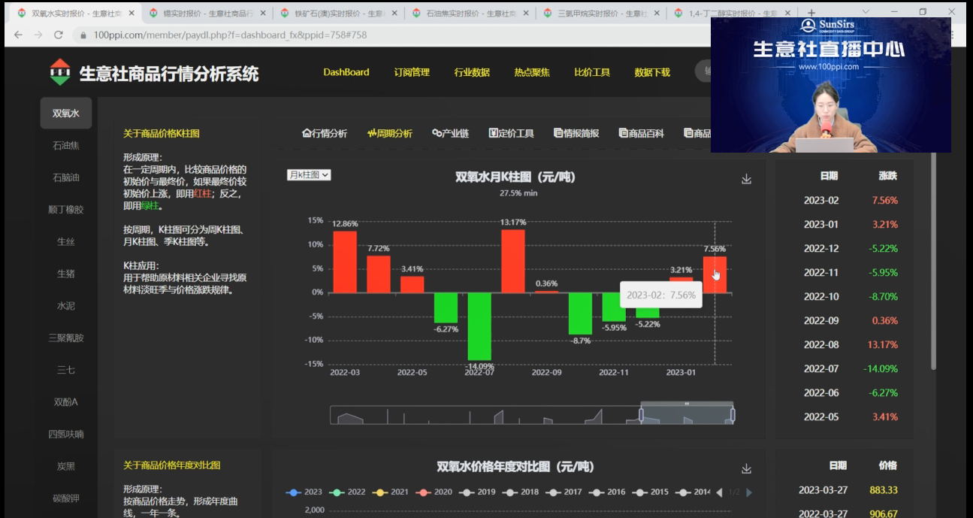The width and height of the screenshot is (973, 518).
Task: Close the 石油焦实时报价 browser tab
Action: click(x=524, y=14)
